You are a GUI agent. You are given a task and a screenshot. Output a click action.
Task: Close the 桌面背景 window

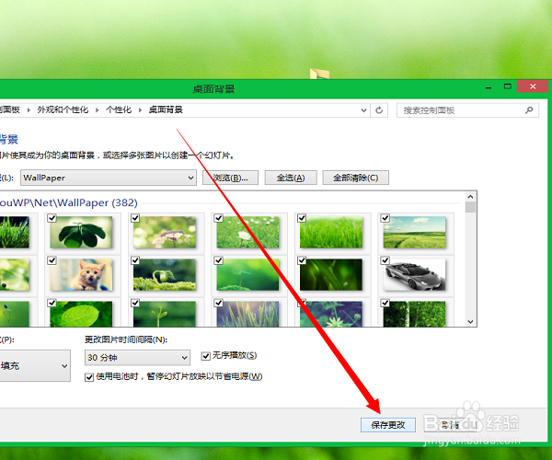(x=533, y=86)
